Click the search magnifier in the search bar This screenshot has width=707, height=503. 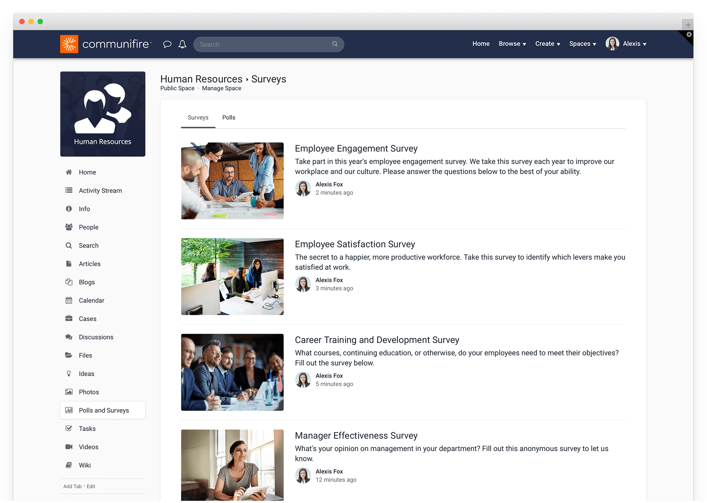click(x=335, y=44)
